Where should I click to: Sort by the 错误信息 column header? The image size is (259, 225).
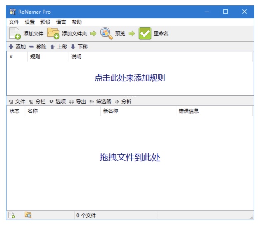214,111
